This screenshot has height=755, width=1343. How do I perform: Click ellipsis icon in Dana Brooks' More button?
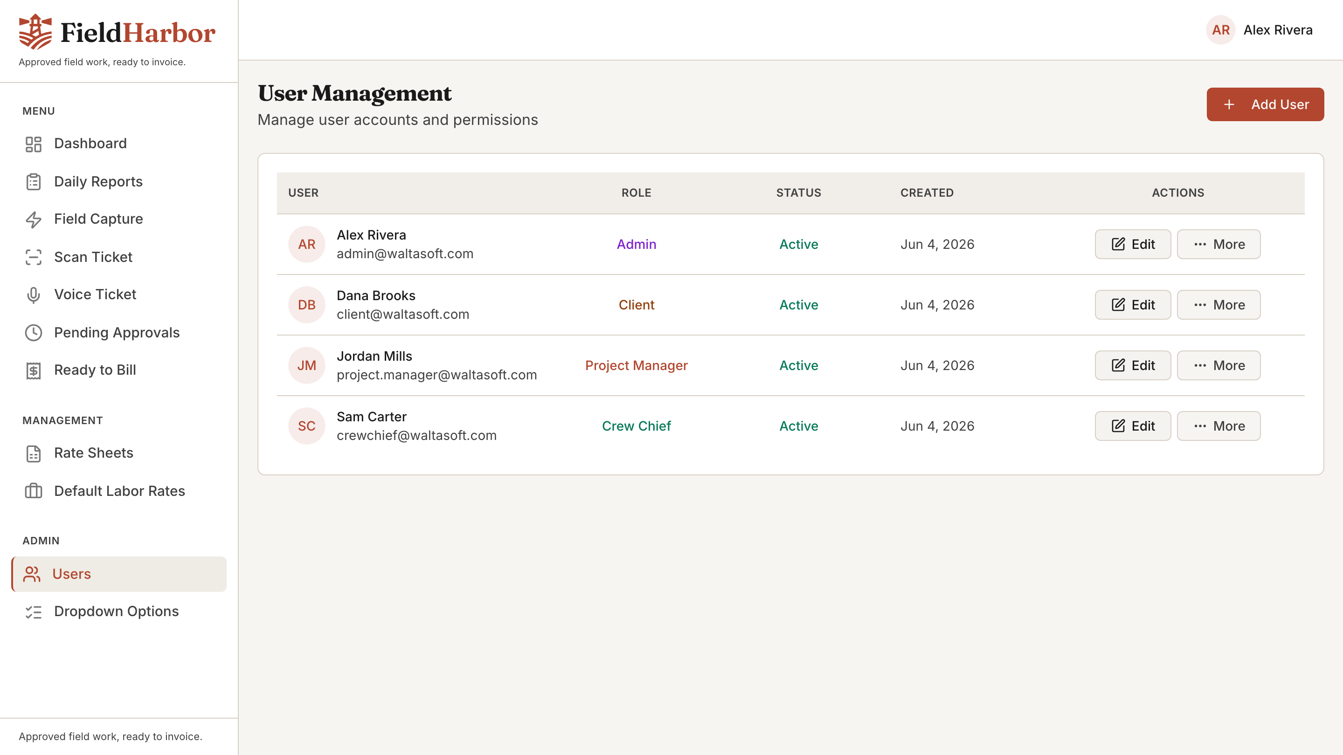point(1200,305)
